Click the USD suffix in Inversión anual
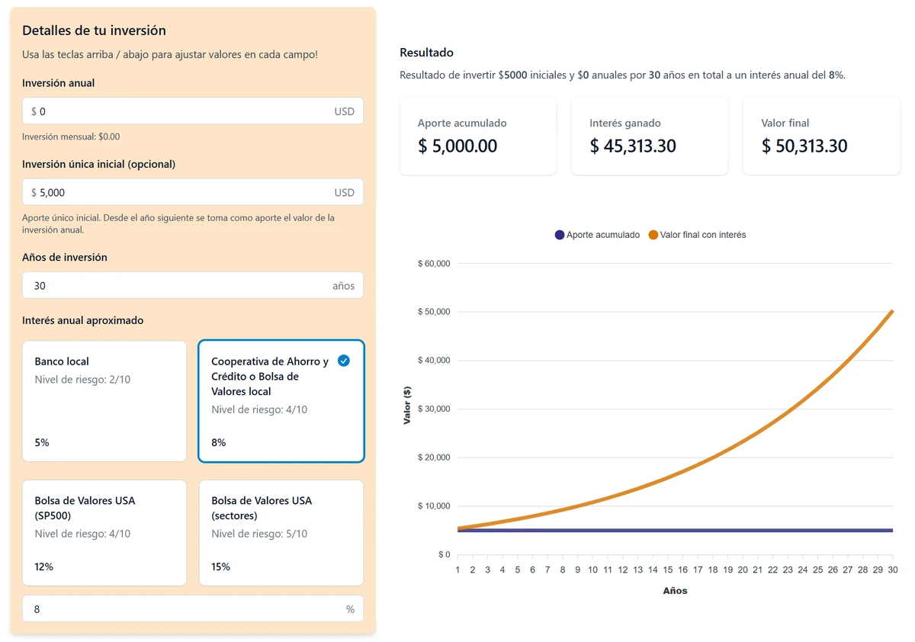 (x=344, y=111)
